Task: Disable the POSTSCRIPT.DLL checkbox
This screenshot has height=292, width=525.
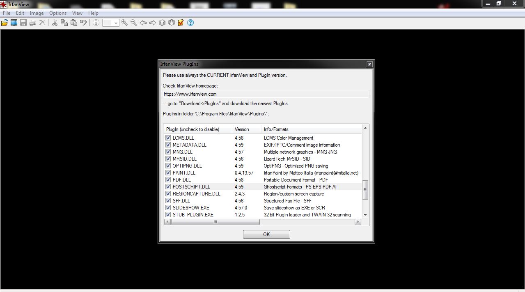Action: 168,187
